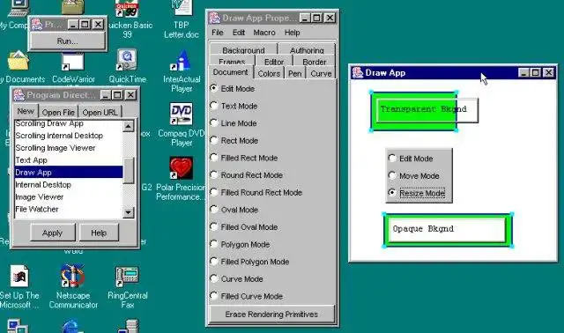564x333 pixels.
Task: Select Filled Rect Mode radio button
Action: (x=213, y=157)
